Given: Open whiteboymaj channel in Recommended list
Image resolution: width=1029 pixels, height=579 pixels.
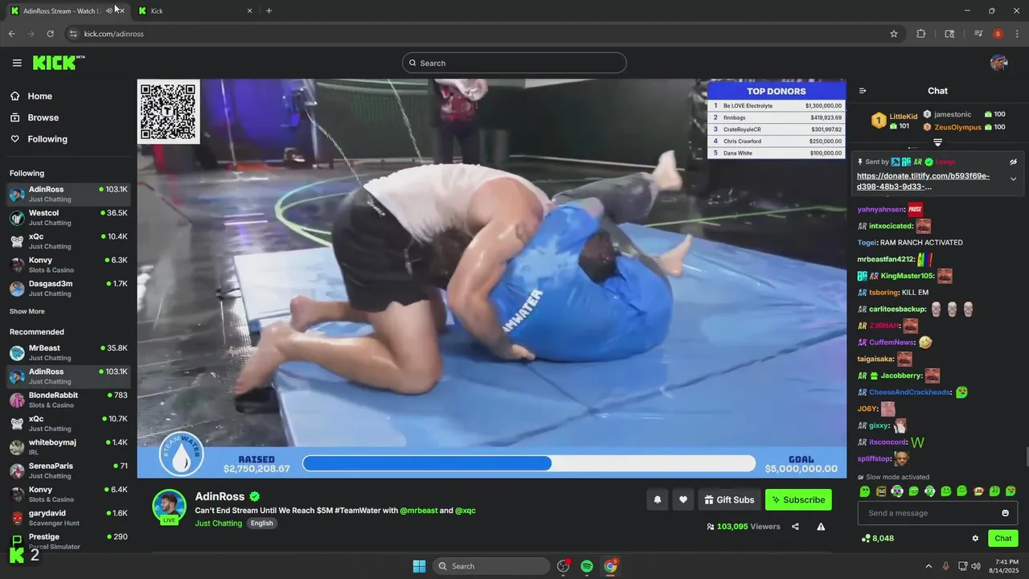Looking at the screenshot, I should (x=68, y=447).
